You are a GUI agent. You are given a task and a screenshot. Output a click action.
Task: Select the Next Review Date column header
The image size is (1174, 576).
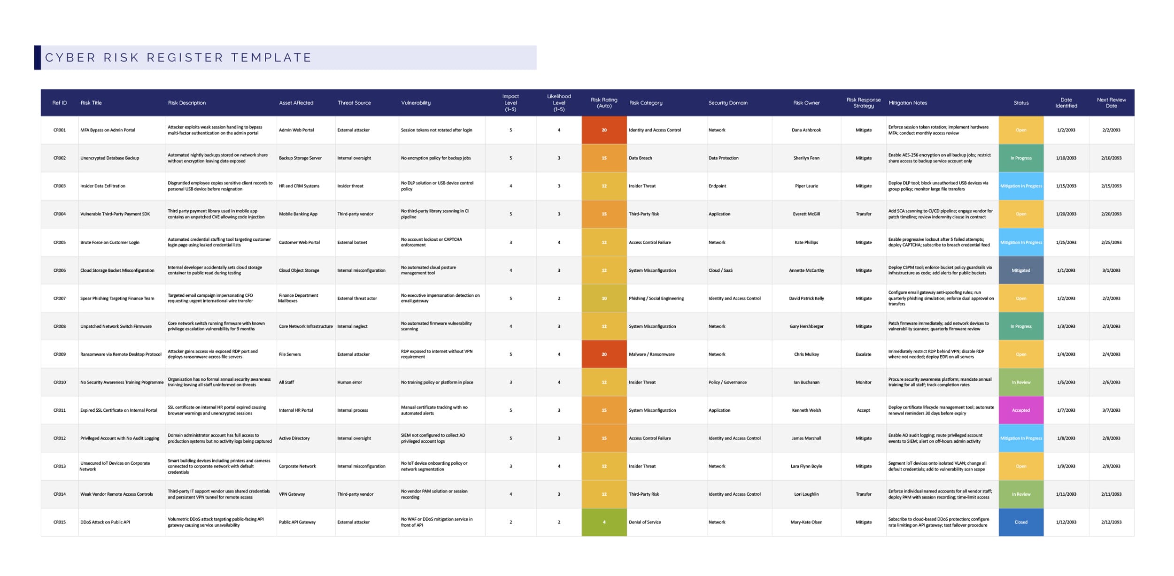[1112, 103]
